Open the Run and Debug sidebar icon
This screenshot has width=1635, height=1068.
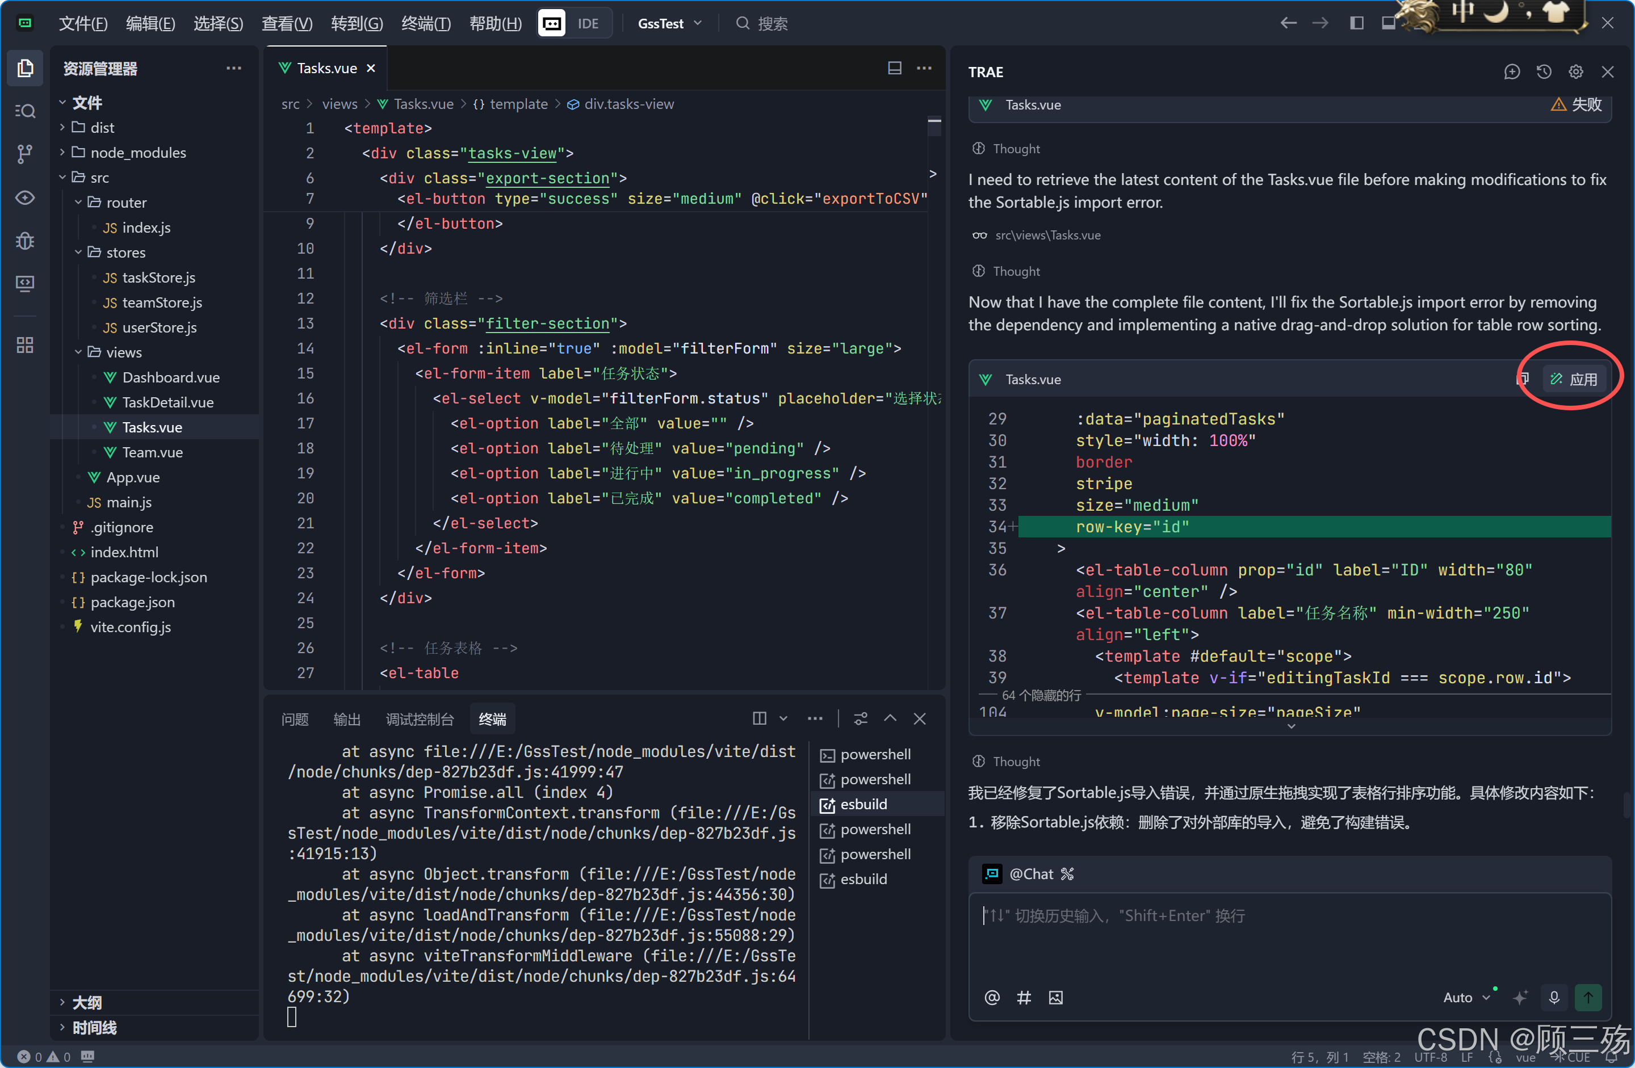(x=25, y=241)
